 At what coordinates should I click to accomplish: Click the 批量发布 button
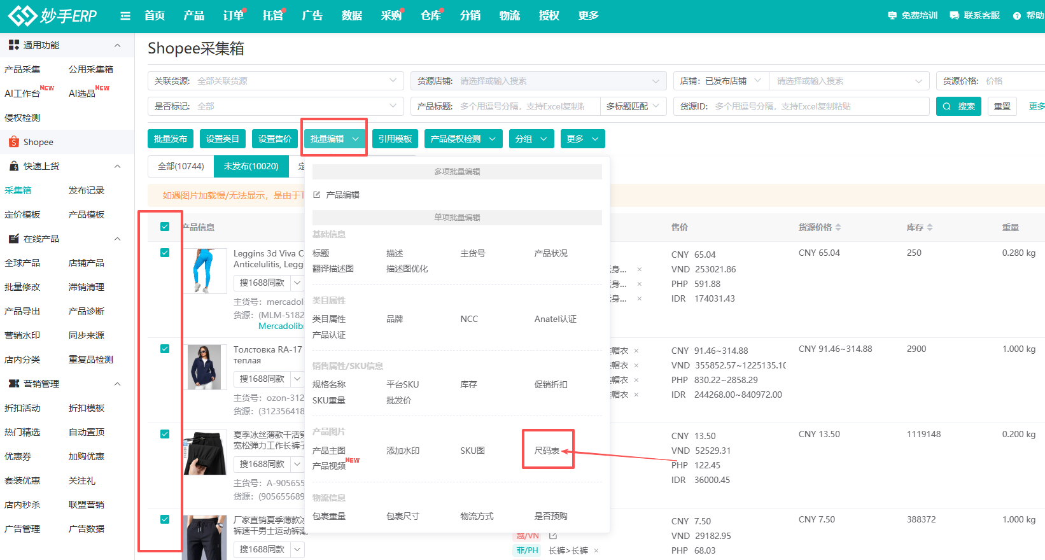(x=171, y=139)
